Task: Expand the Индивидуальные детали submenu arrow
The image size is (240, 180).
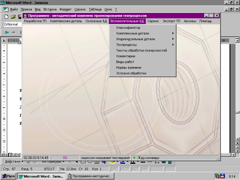Action: 173,39
